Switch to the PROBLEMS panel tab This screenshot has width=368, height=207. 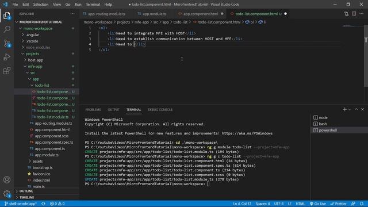click(93, 110)
